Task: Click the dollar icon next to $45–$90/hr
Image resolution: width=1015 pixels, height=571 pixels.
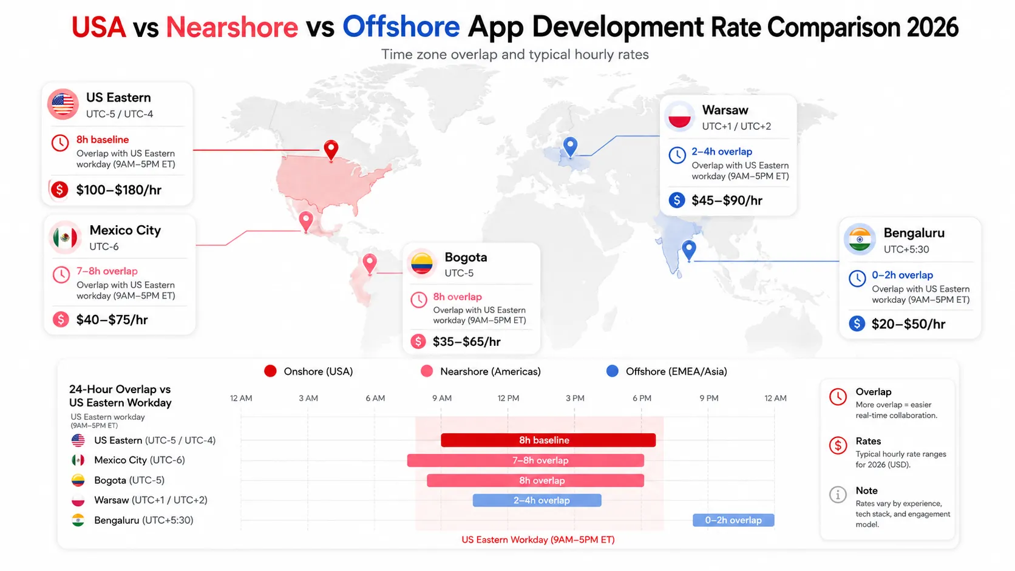Action: coord(677,200)
